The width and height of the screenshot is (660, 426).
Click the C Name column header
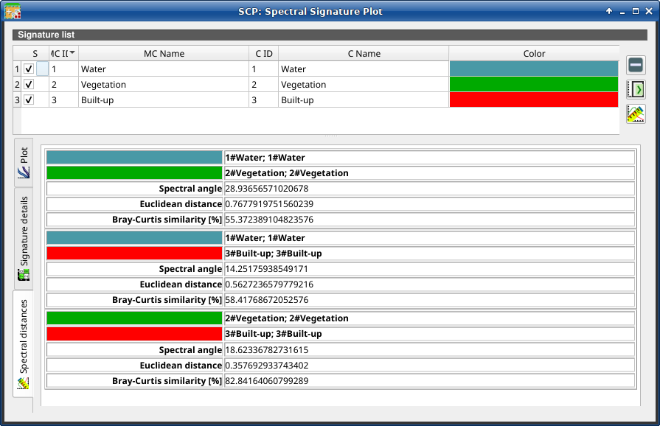(x=364, y=53)
